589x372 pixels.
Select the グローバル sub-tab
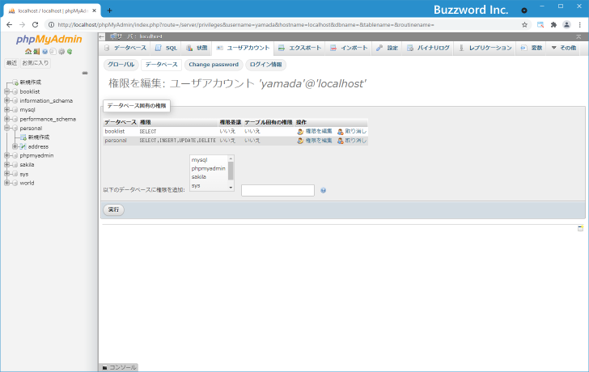click(121, 64)
